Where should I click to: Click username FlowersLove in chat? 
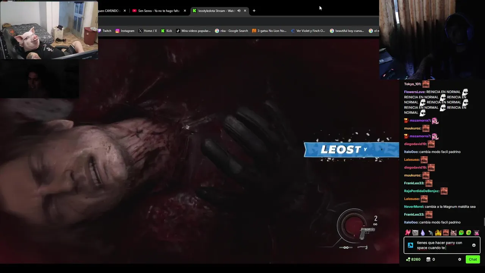tap(414, 92)
